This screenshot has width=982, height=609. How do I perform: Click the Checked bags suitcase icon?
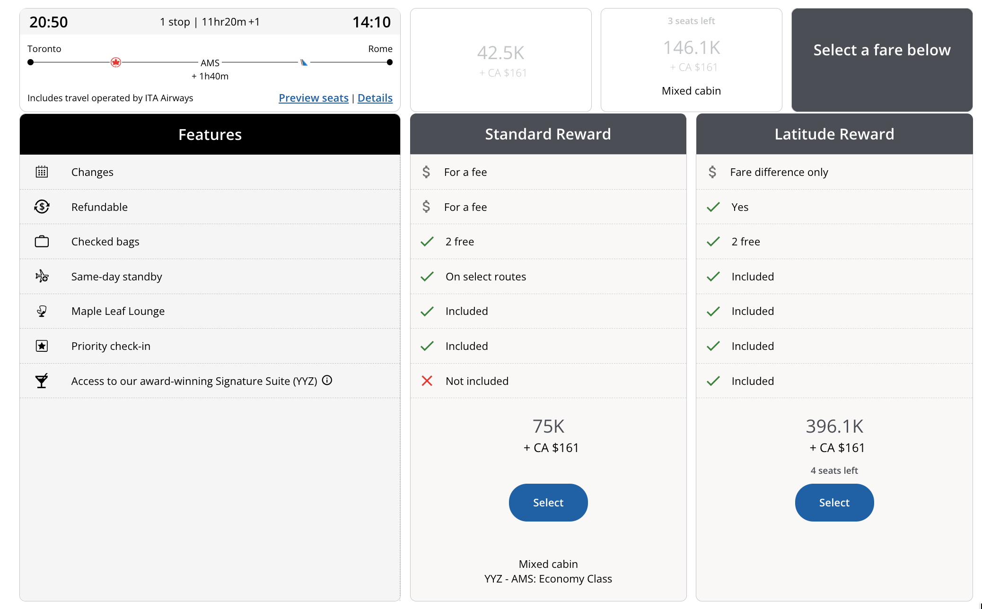[42, 241]
